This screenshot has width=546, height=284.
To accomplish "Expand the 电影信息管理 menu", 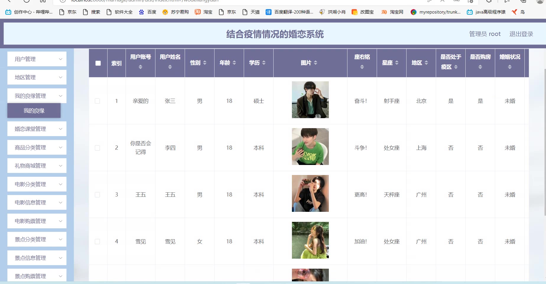I will tap(37, 202).
